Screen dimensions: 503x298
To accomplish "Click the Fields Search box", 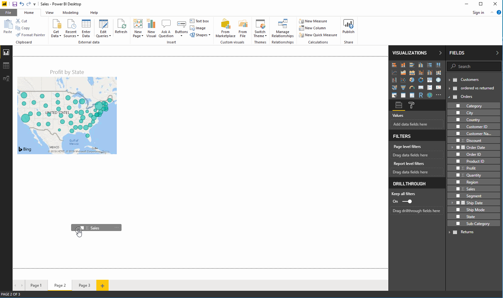I will click(474, 66).
